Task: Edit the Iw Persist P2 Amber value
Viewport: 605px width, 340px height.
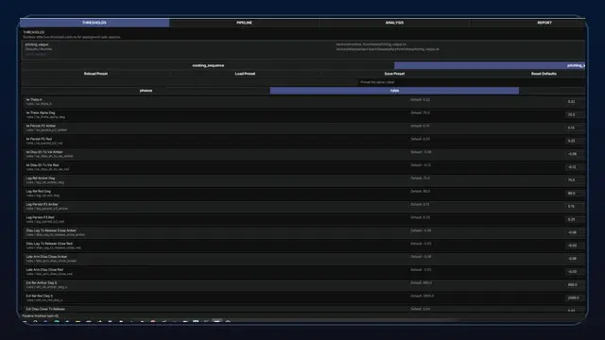Action: 575,128
